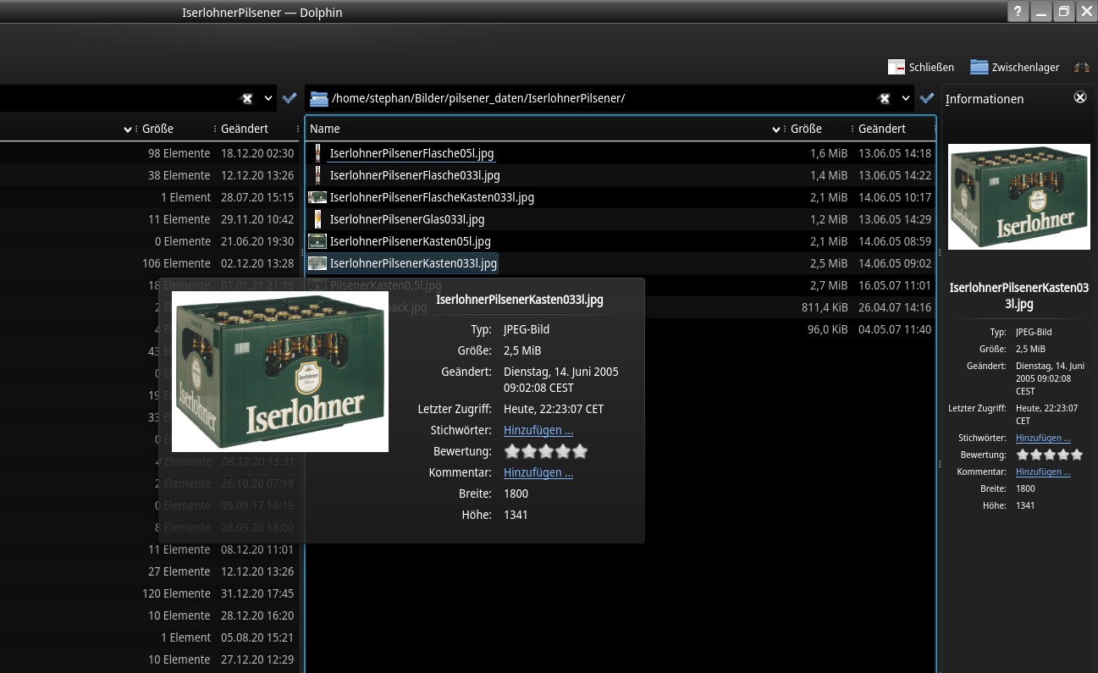
Task: Click the Informationen panel title
Action: 985,99
